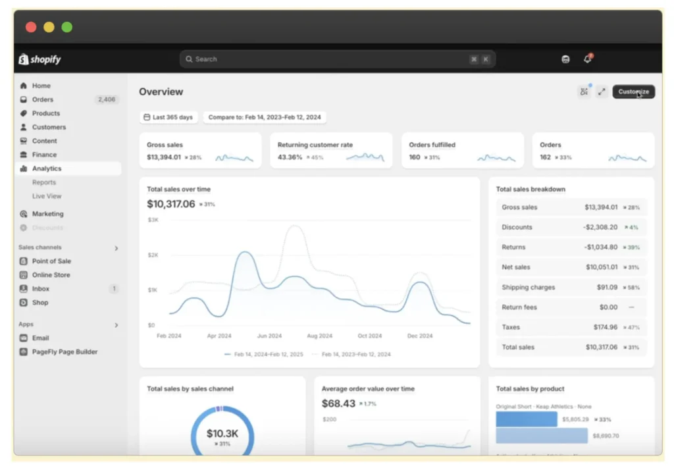Select Live View in the sidebar
The image size is (674, 470).
pos(47,196)
